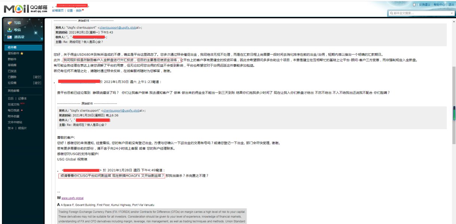Viewport: 456px width, 224px height.
Task: Click 清空 next to 垃圾箱
Action: (37, 83)
